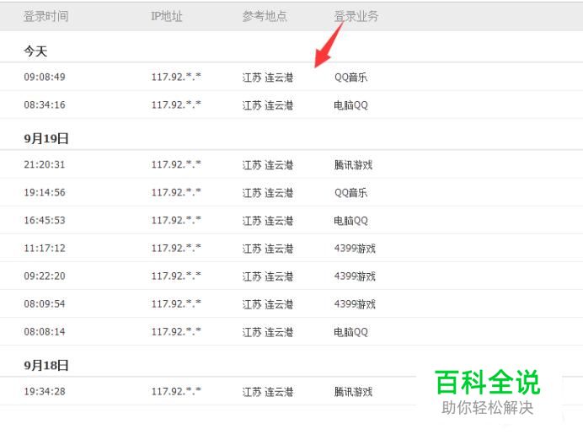Viewport: 583px width, 445px height.
Task: Click login time 09:22:20
Action: [45, 276]
